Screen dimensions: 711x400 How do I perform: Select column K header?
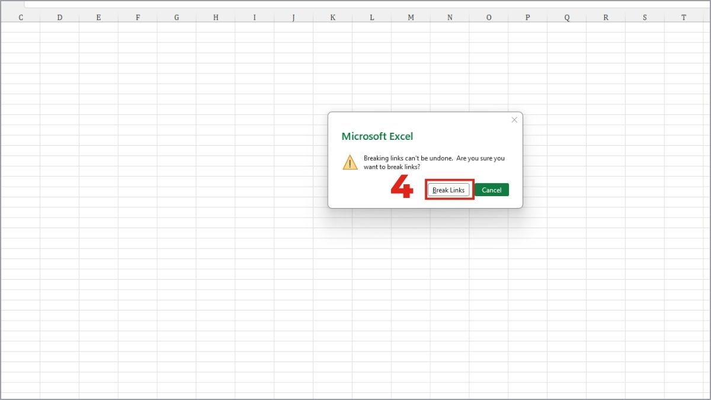point(333,18)
